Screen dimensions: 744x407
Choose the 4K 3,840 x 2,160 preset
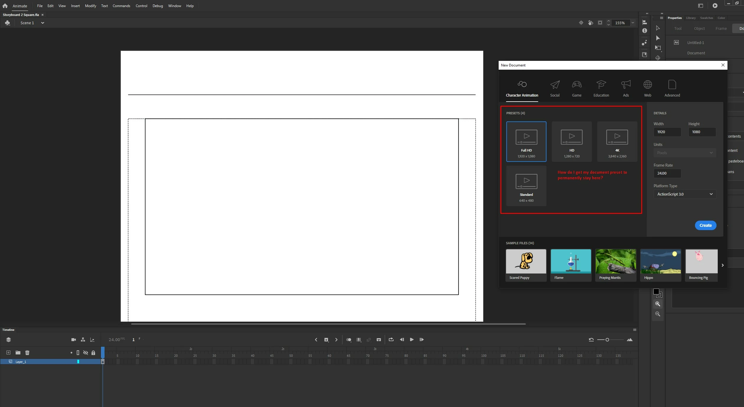[617, 141]
